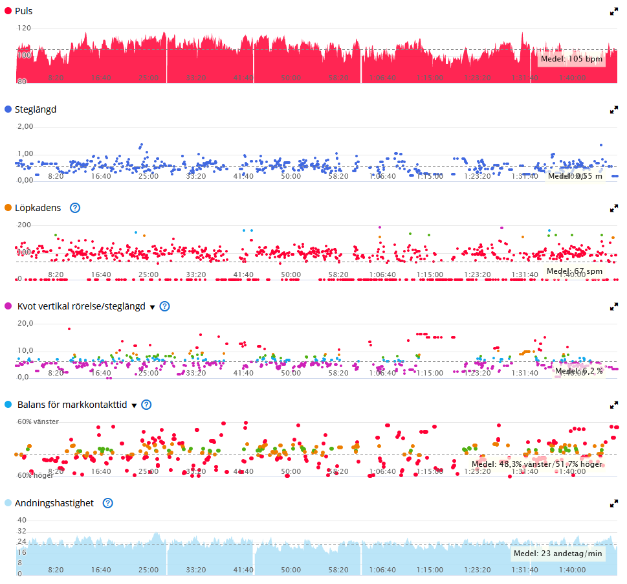
Task: Click the Löpkadens chart title
Action: [x=38, y=208]
